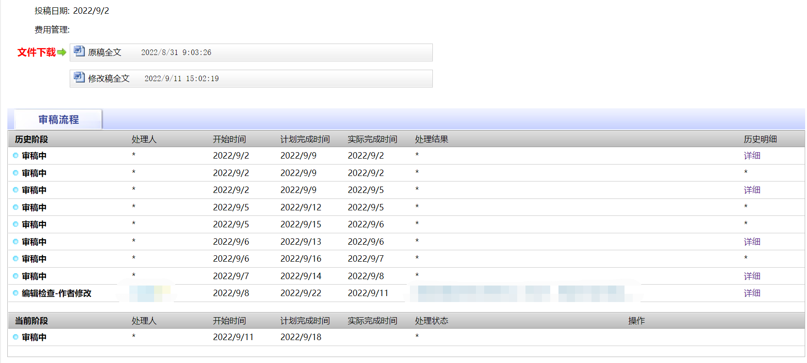
Task: Download the 原稿全文 file
Action: point(105,52)
